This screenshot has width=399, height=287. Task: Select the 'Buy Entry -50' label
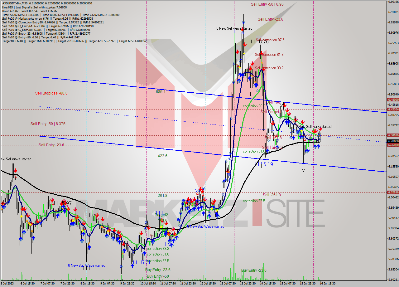pyautogui.click(x=158, y=276)
